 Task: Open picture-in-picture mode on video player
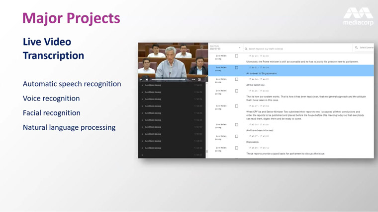click(199, 79)
